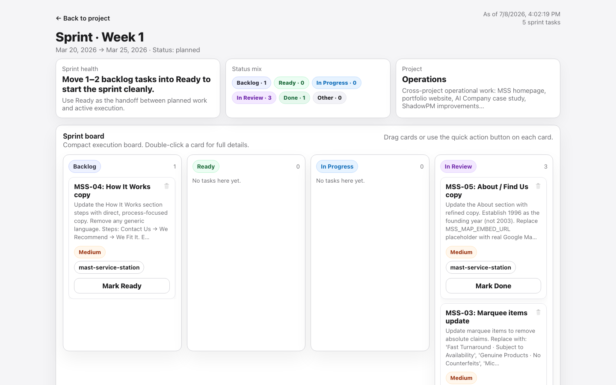The width and height of the screenshot is (616, 385).
Task: Click the Sprint board section title
Action: (x=83, y=136)
